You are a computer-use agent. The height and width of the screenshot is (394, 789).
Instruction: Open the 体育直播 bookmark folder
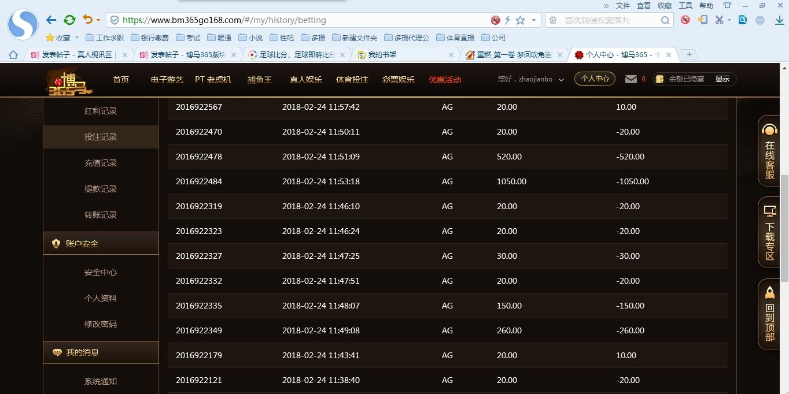point(455,38)
